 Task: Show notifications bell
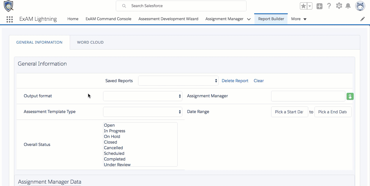point(348,6)
